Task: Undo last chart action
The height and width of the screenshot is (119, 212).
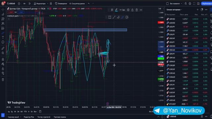Action: pyautogui.click(x=89, y=4)
